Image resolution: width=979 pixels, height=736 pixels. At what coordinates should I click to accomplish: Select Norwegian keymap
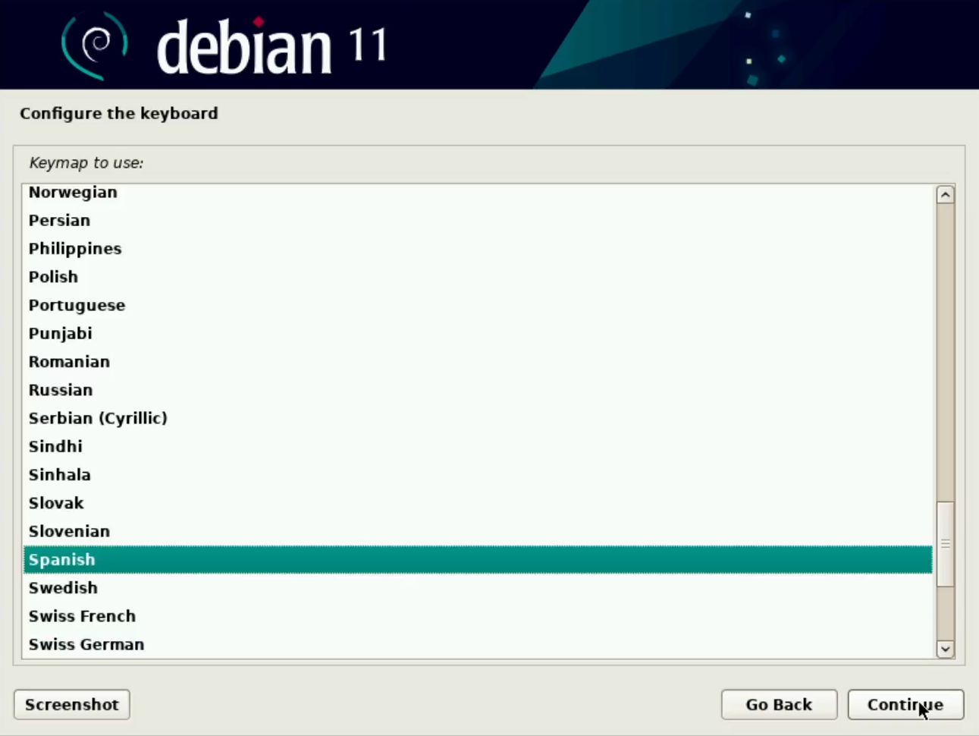pyautogui.click(x=73, y=193)
